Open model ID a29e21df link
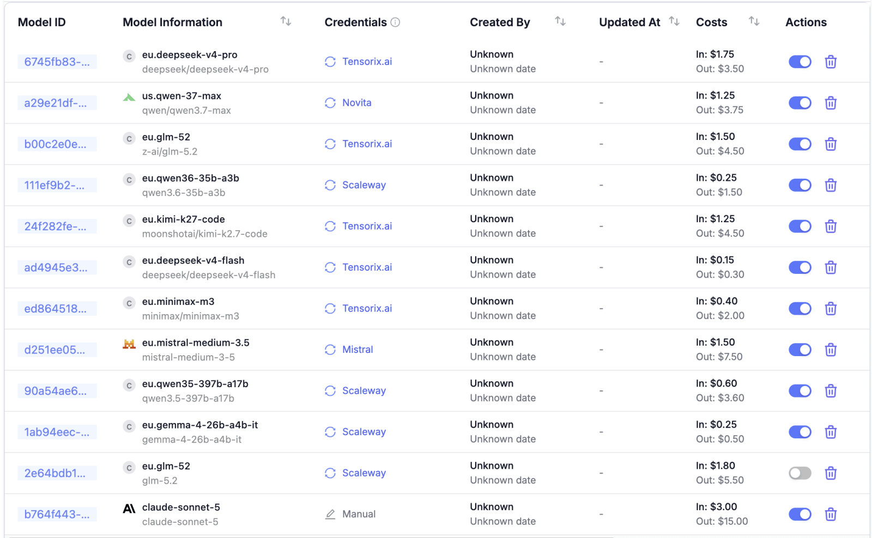The width and height of the screenshot is (872, 538). click(57, 103)
